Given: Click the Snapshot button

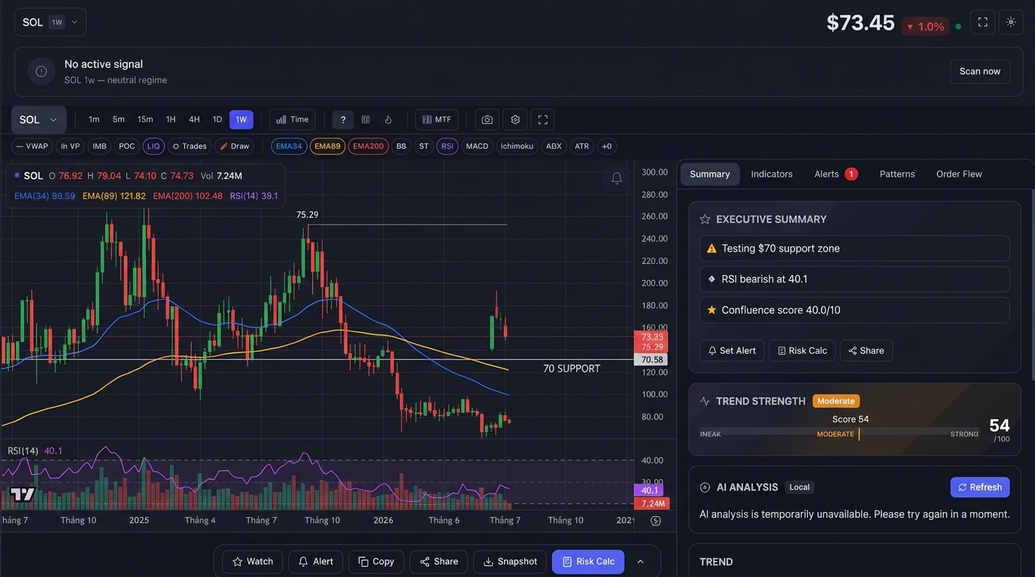Looking at the screenshot, I should pyautogui.click(x=510, y=561).
